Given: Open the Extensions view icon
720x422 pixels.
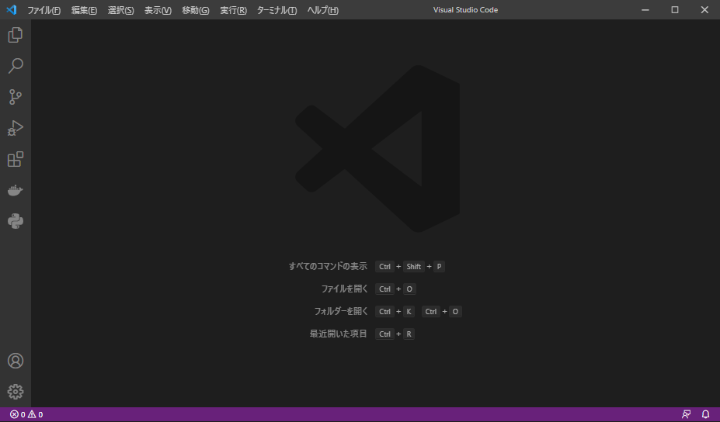Looking at the screenshot, I should (x=16, y=159).
